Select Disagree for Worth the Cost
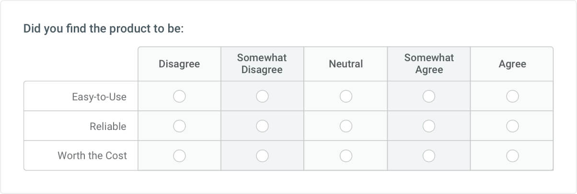This screenshot has height=194, width=577. click(179, 156)
